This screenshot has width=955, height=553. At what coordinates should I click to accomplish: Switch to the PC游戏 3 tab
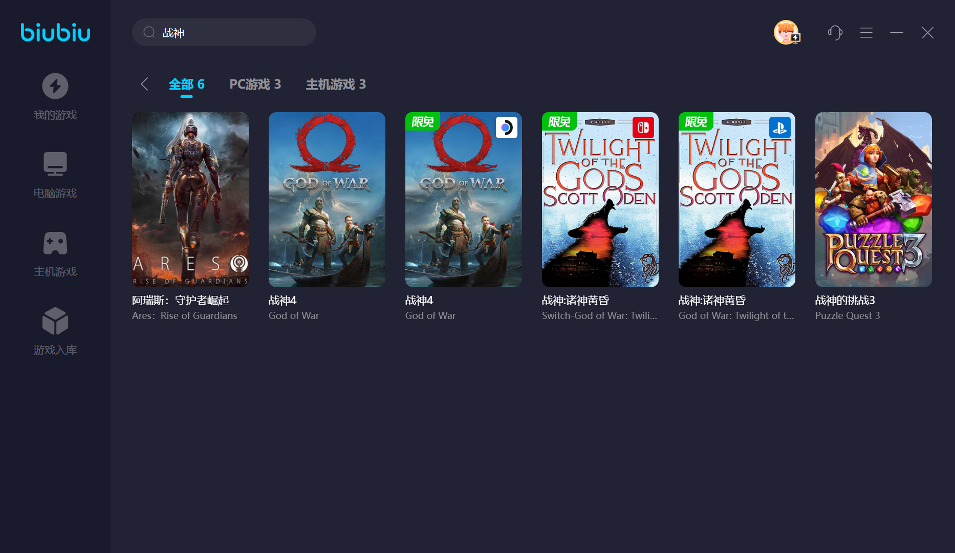click(255, 84)
